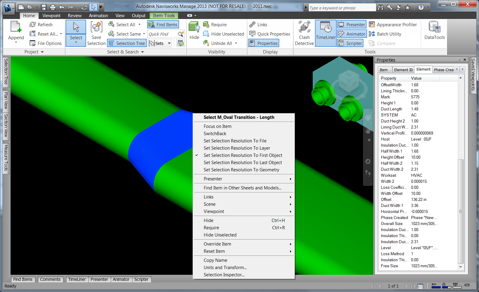Expand the Select Same dropdown arrow
This screenshot has width=479, height=292.
point(144,34)
